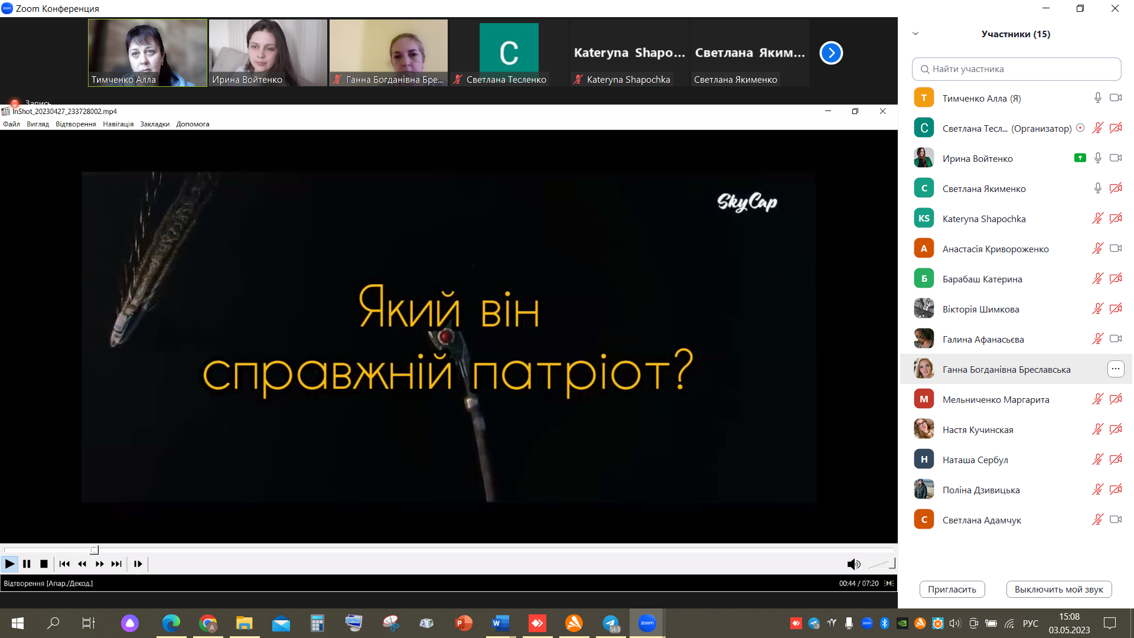Open Telegram from the taskbar
The width and height of the screenshot is (1134, 638).
pos(611,623)
